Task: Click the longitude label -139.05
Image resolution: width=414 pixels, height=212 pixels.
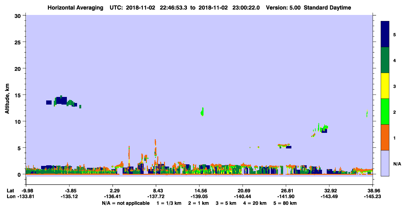Action: click(199, 197)
